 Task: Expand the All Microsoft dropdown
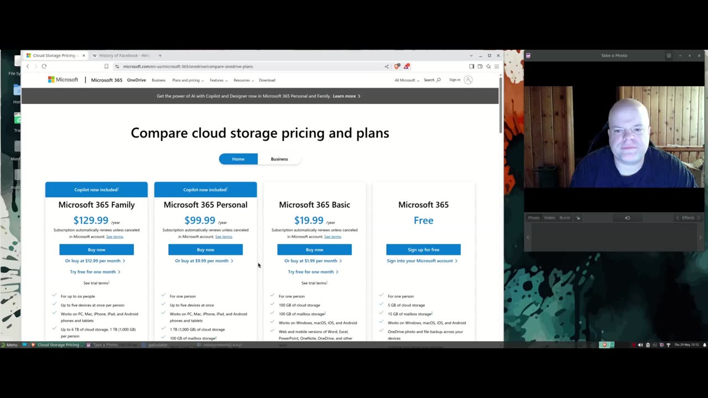click(x=407, y=80)
